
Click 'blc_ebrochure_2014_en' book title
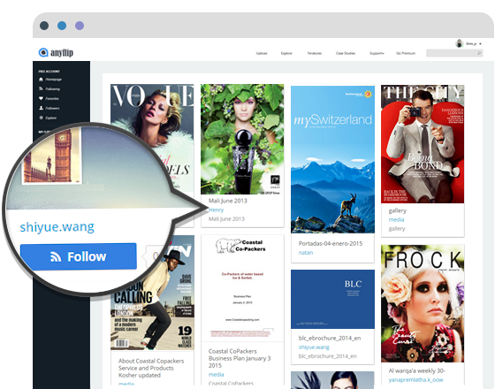[330, 338]
